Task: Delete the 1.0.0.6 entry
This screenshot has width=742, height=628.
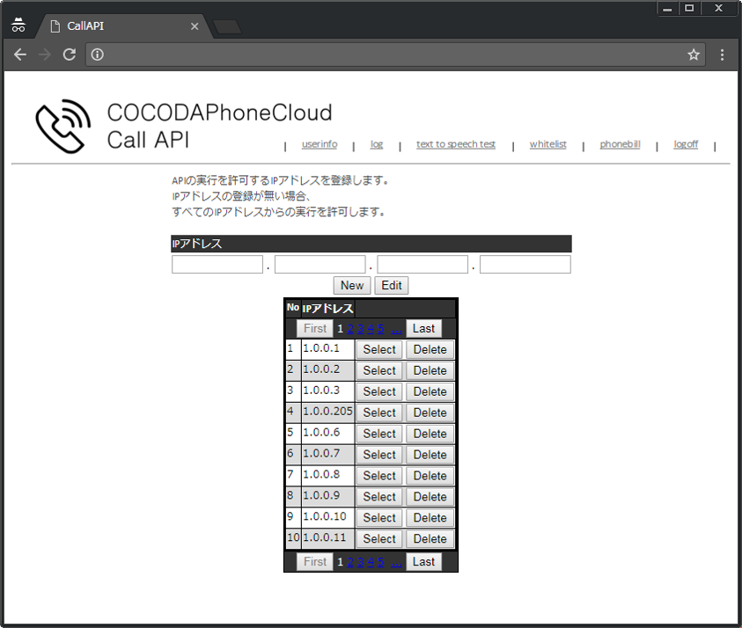Action: coord(430,434)
